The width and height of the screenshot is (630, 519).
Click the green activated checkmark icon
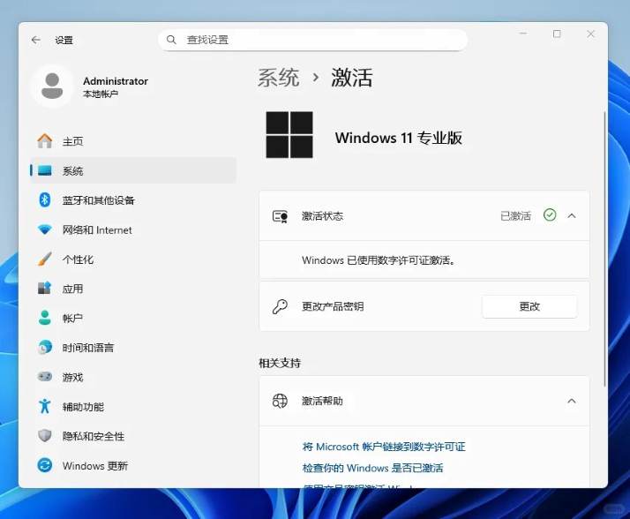tap(550, 215)
